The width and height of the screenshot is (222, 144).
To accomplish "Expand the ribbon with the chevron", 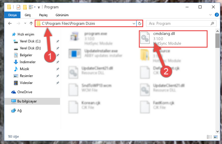I will pos(210,15).
